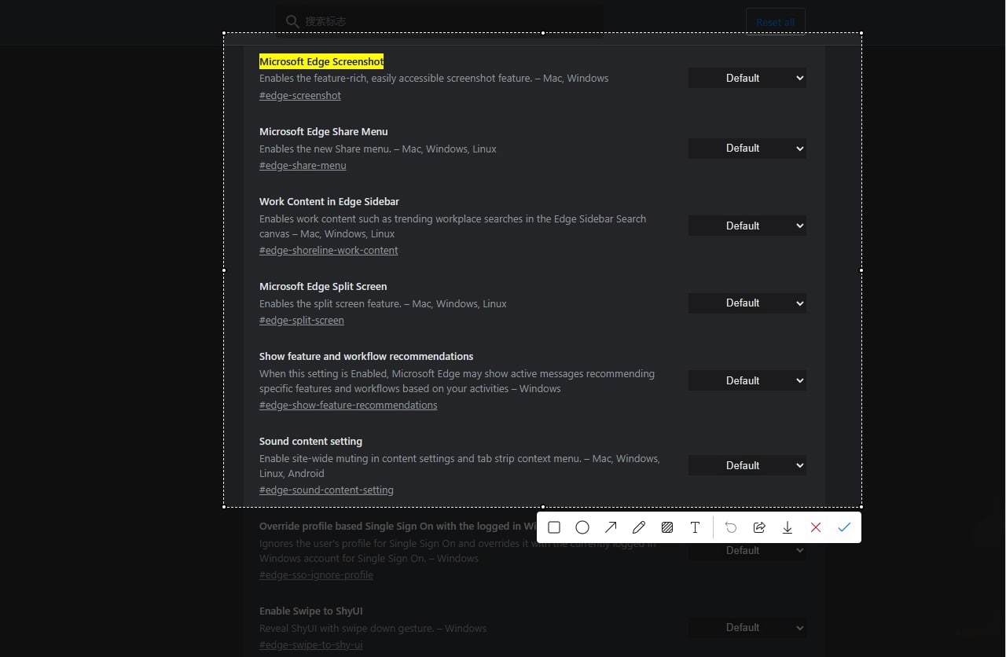Click the highlighted Microsoft Edge Screenshot title
1006x657 pixels.
(321, 61)
